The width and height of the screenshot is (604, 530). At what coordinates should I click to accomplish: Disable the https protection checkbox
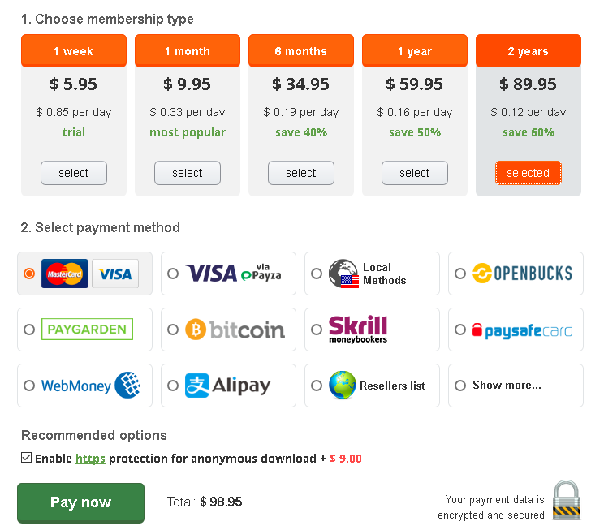[x=27, y=459]
